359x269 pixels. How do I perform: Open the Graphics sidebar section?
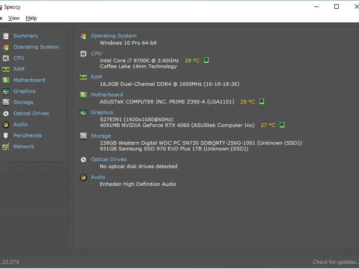tap(24, 91)
